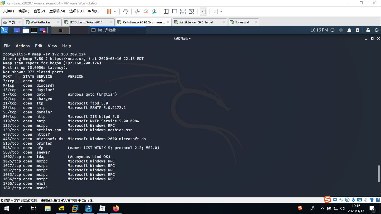Switch to the WinXPattacker tab

click(x=40, y=22)
